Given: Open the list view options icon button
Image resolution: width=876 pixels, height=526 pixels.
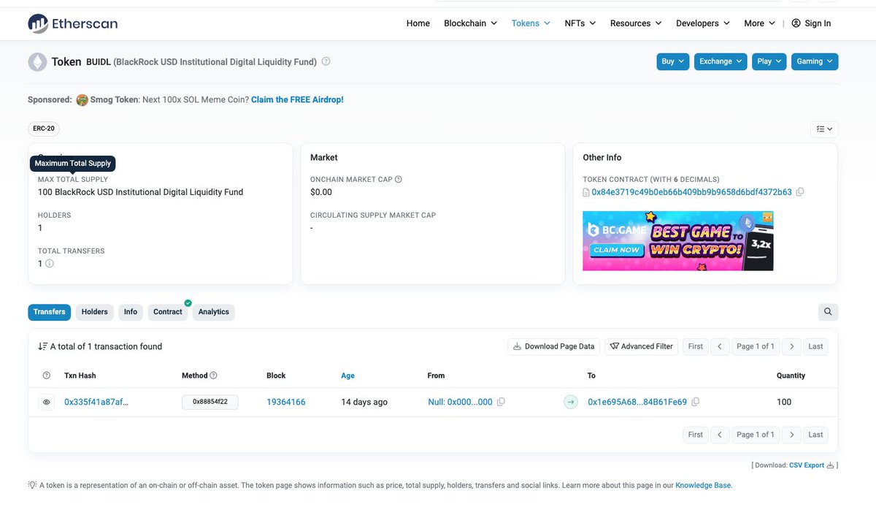Looking at the screenshot, I should click(824, 129).
